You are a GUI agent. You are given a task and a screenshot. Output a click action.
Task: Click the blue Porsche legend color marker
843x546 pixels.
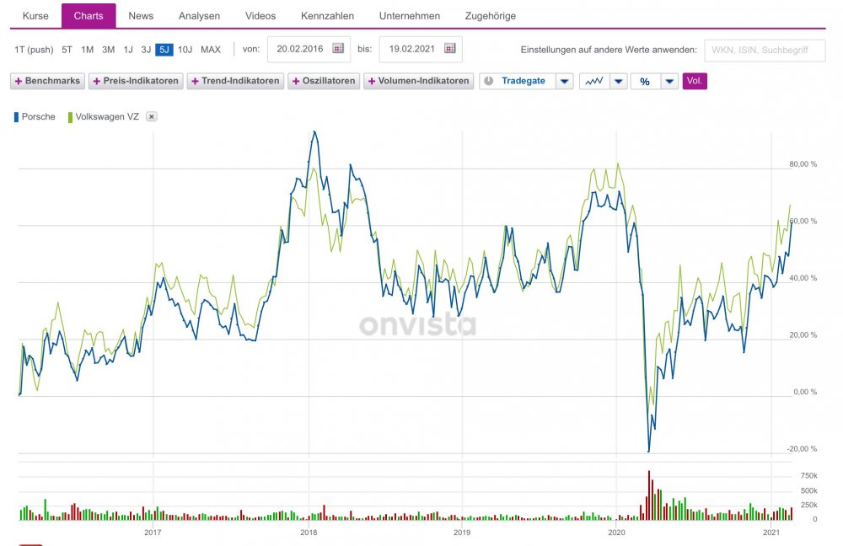[16, 117]
